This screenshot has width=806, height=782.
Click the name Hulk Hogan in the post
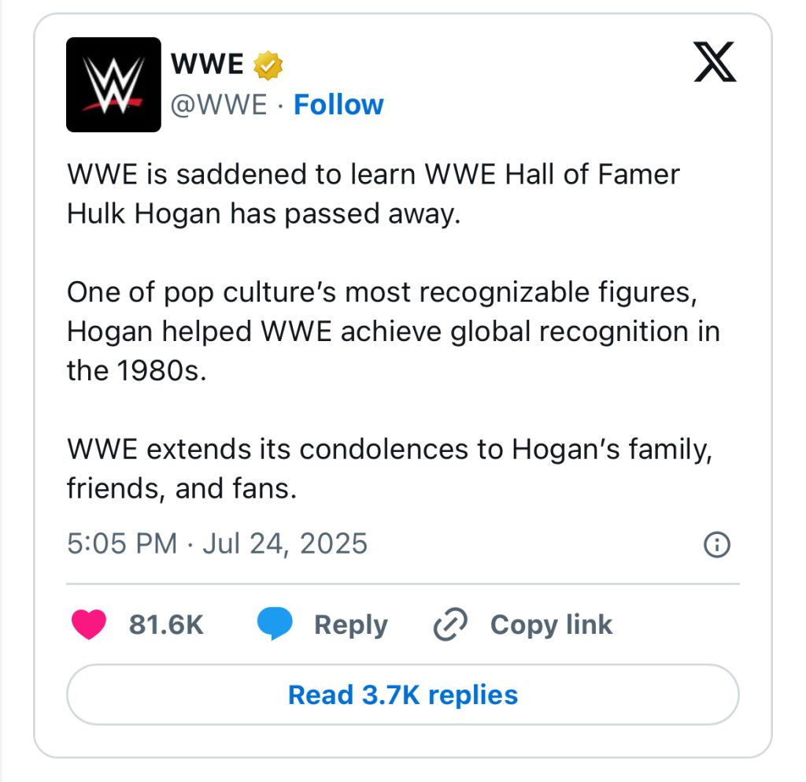[x=145, y=214]
